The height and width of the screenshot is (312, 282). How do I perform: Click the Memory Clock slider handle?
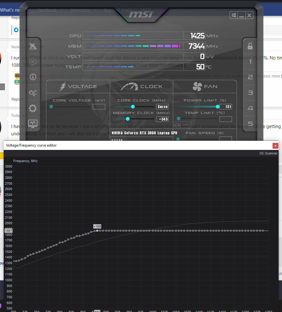128,119
